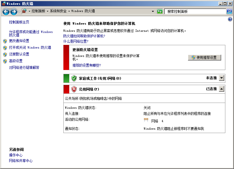This screenshot has height=169, width=234.
Task: Click 控制面板 in the breadcrumb path
Action: click(x=38, y=11)
